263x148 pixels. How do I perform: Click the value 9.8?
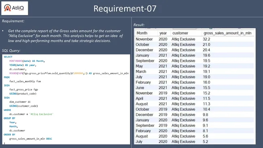(x=205, y=115)
